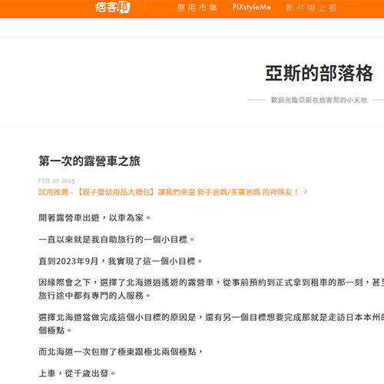Click the paragraph 一直以來就是我自助旅行的一個小目標
Viewport: 384px width, 384px height.
click(117, 240)
